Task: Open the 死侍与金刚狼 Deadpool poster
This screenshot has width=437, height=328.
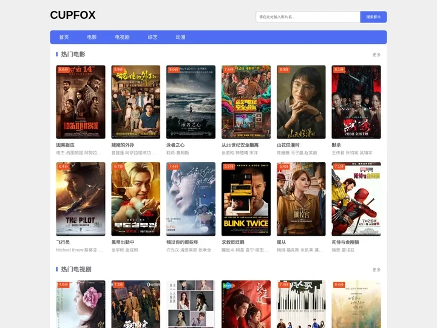Action: (x=356, y=199)
